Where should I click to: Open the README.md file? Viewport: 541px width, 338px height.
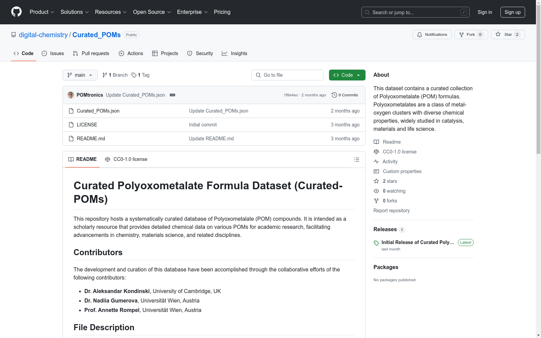(x=91, y=139)
